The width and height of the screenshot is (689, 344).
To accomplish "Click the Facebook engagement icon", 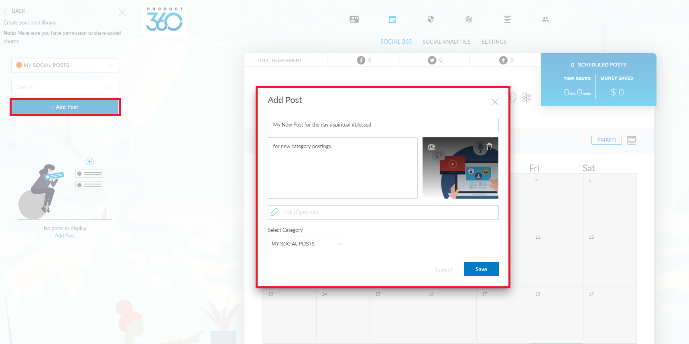I will [361, 60].
